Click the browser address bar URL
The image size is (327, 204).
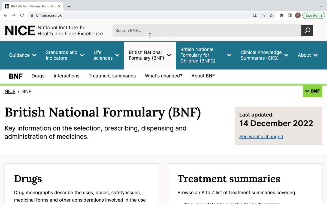[x=49, y=16]
